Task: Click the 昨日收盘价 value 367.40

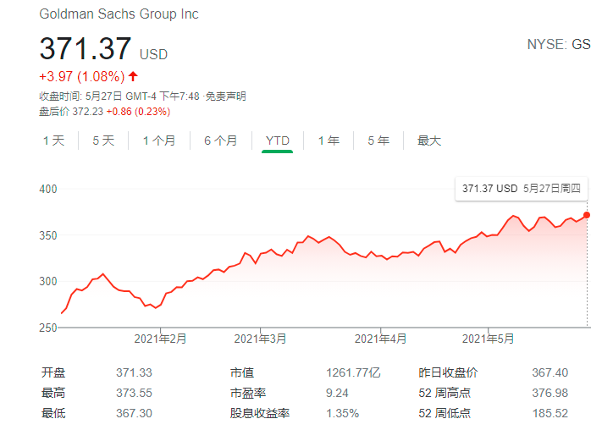Action: 550,372
